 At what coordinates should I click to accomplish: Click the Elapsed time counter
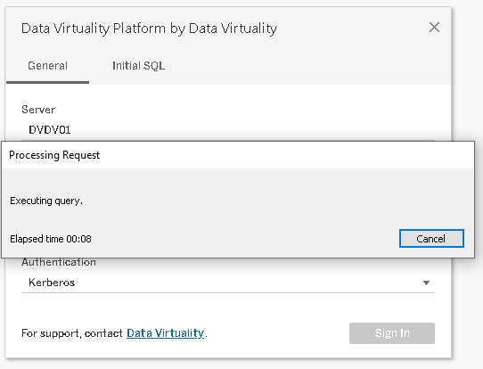point(51,239)
